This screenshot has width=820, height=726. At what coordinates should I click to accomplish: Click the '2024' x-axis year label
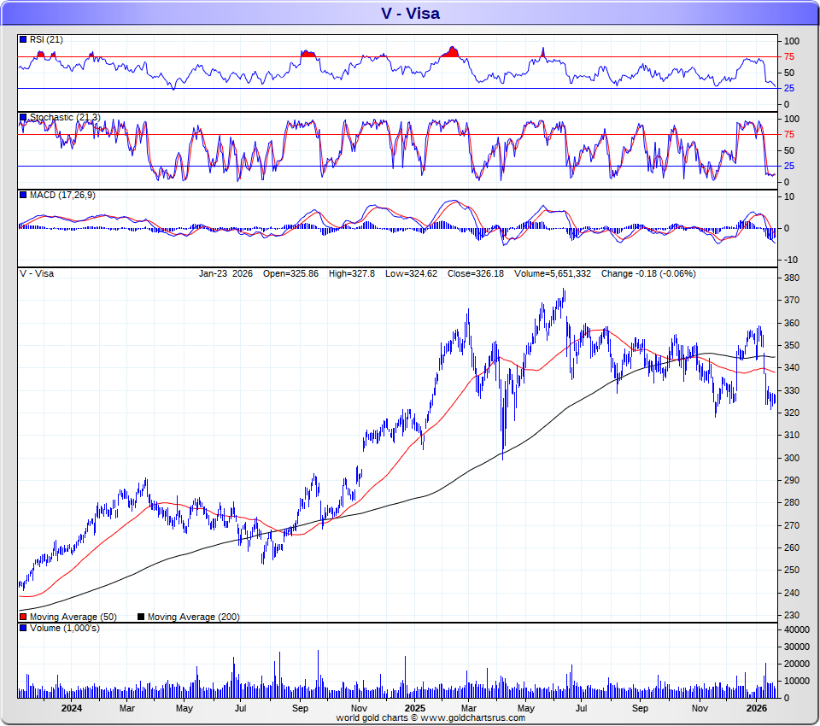tap(72, 708)
